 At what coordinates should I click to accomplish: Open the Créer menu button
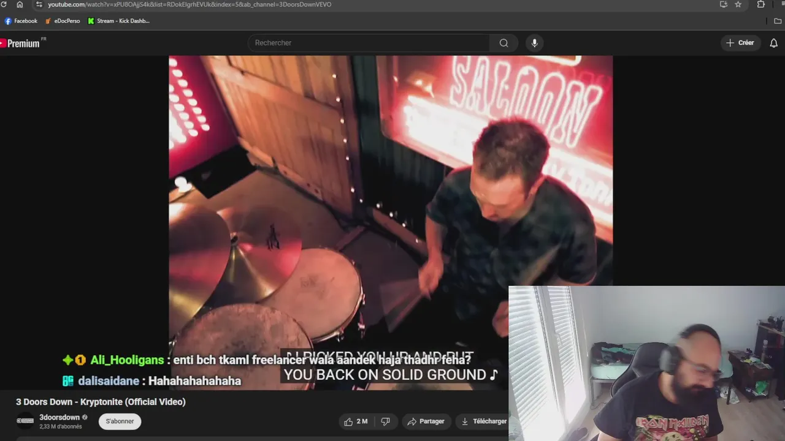pos(740,43)
